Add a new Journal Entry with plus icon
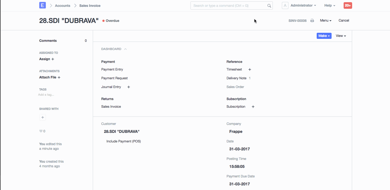This screenshot has height=190, width=390. tap(128, 87)
